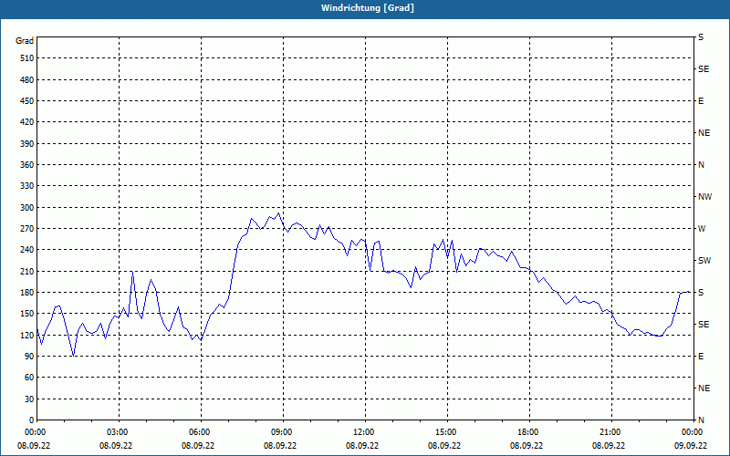This screenshot has height=456, width=730.
Task: Click the 08.09.22 date under 06:00
Action: click(198, 445)
